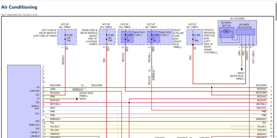This screenshot has height=138, width=277.
Task: Click the vertical GRN/VIO wire label
Action: tap(247, 55)
